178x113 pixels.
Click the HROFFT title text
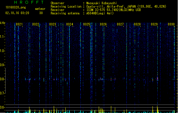pyautogui.click(x=29, y=2)
